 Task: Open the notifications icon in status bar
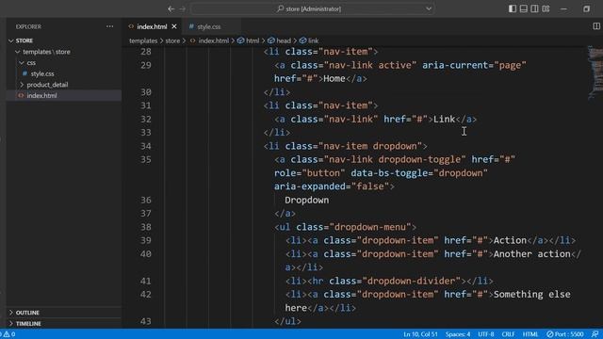coord(595,334)
